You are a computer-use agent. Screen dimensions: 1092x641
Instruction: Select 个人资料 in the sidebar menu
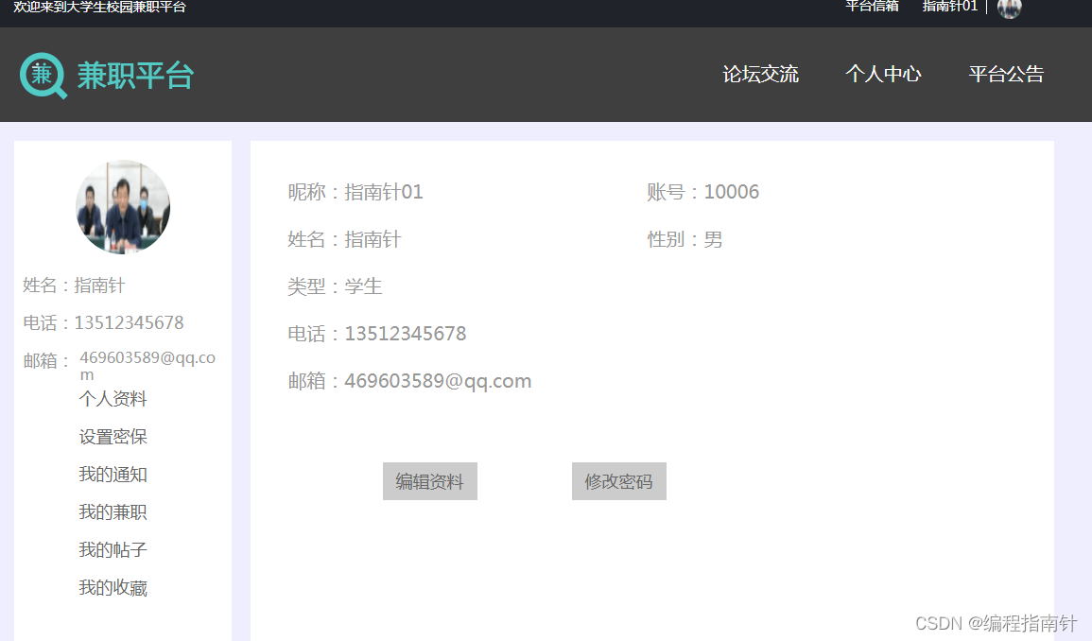(113, 399)
